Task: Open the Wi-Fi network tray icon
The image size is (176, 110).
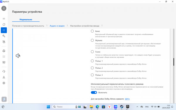Action: (152, 107)
